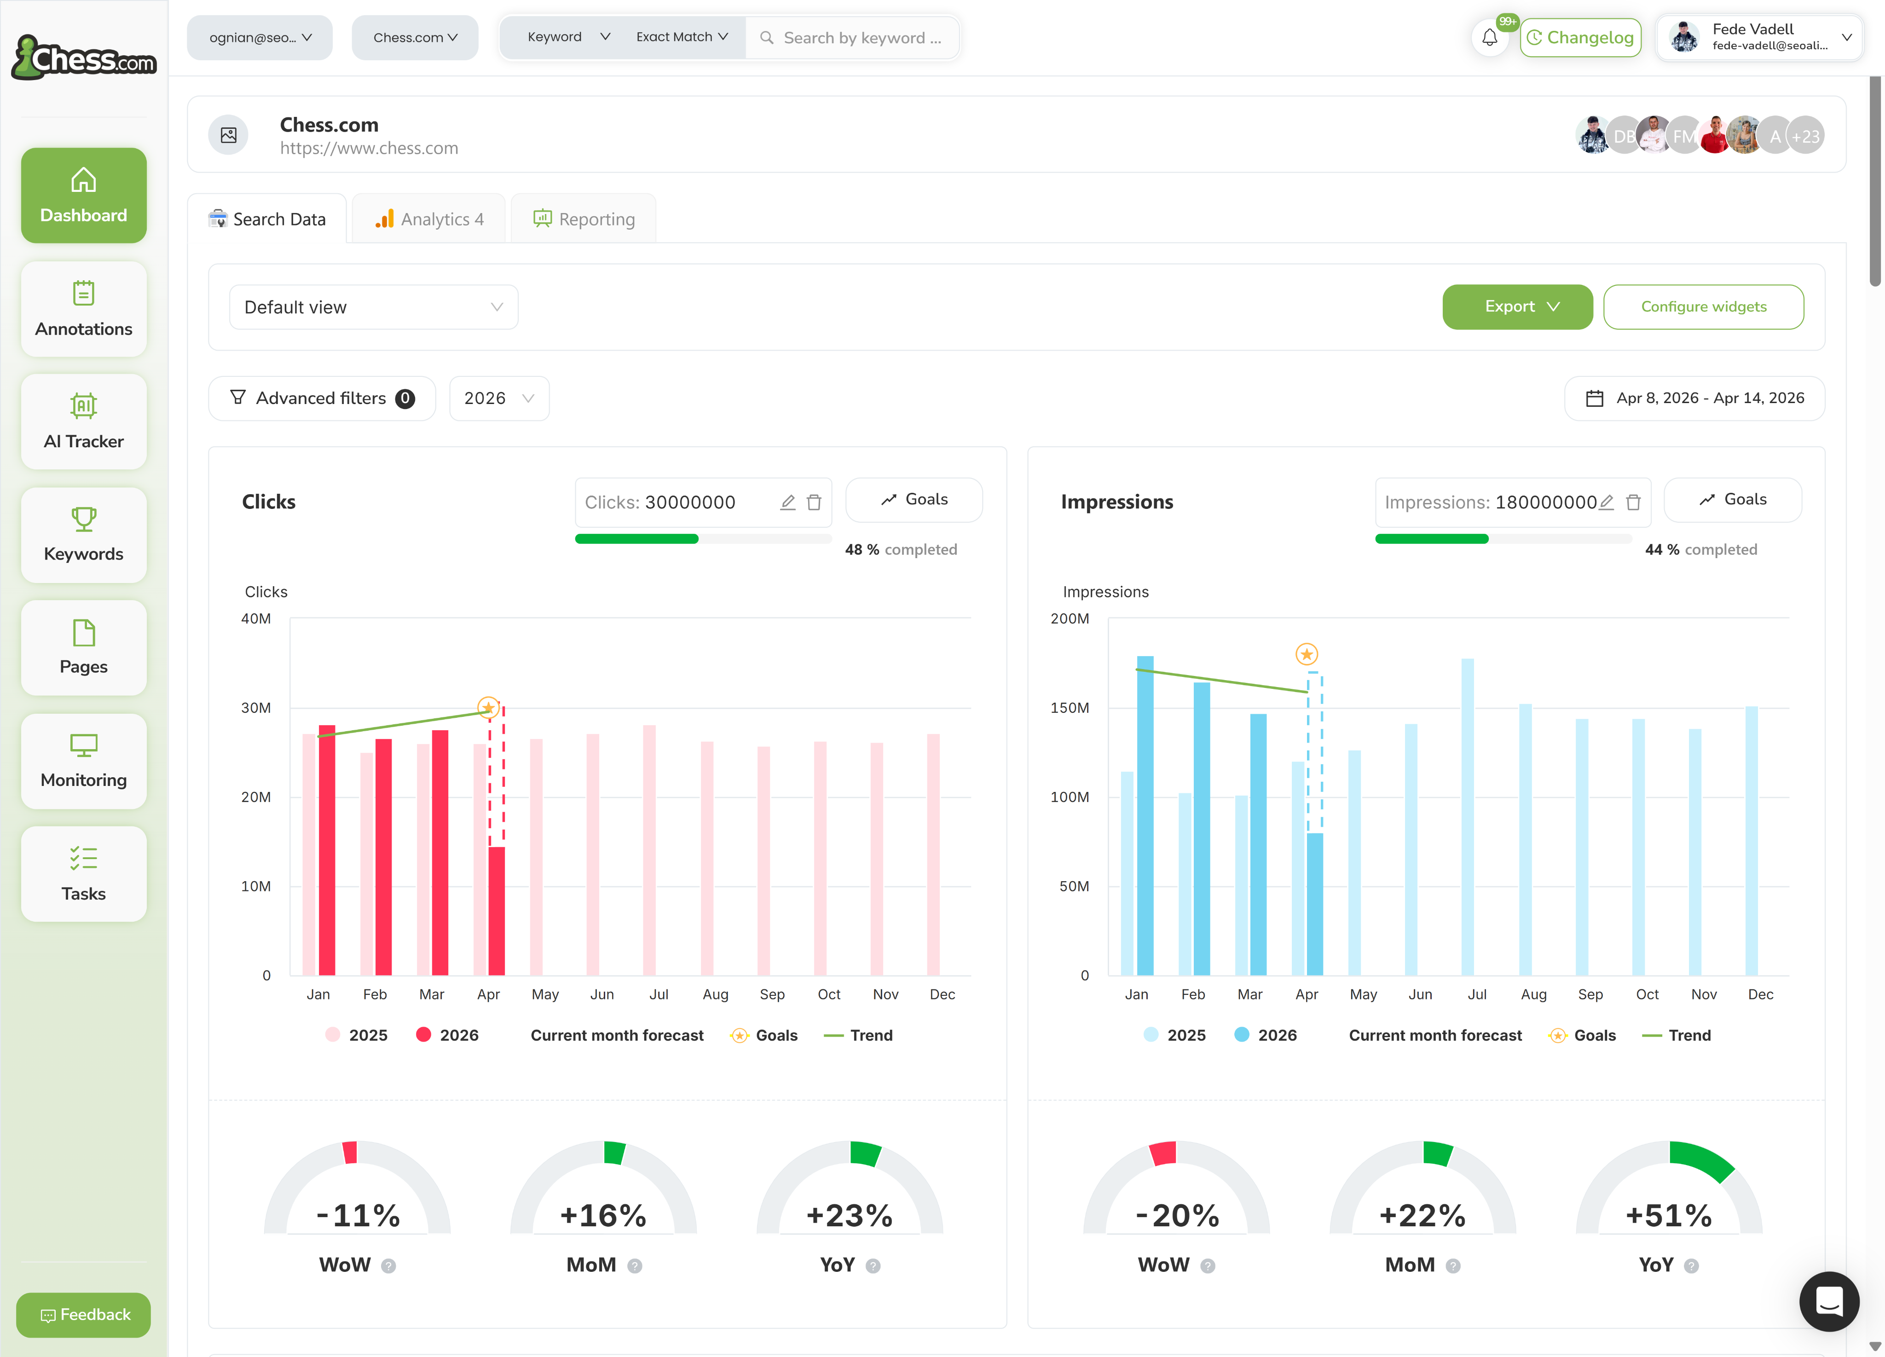The height and width of the screenshot is (1357, 1885).
Task: Switch to the Analytics 4 tab
Action: click(429, 219)
